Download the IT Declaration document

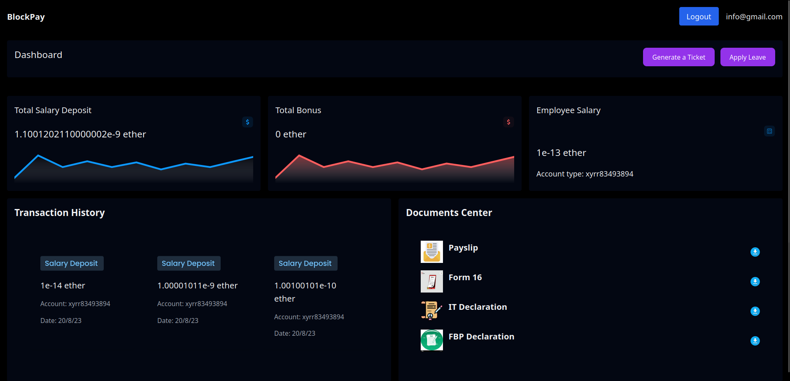click(x=755, y=311)
